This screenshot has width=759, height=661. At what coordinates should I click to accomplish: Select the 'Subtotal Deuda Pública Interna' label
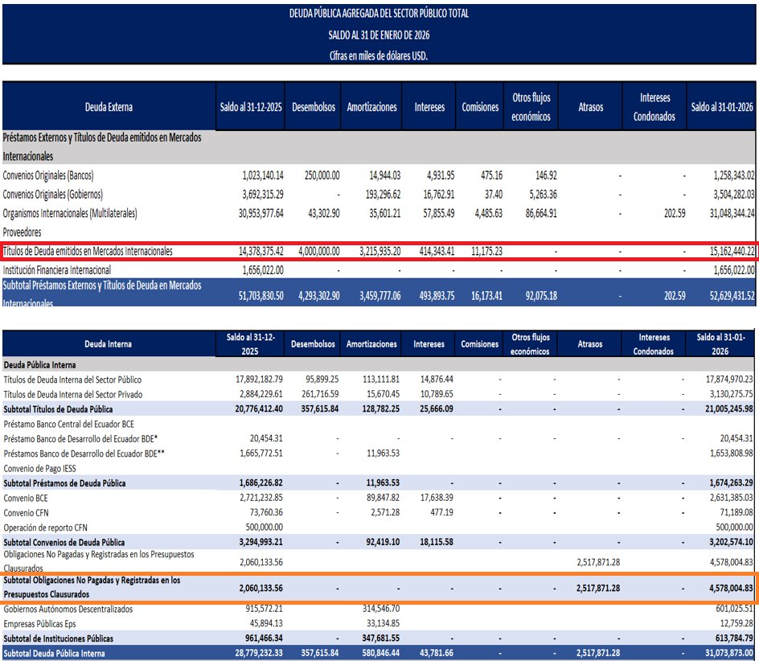click(x=54, y=653)
